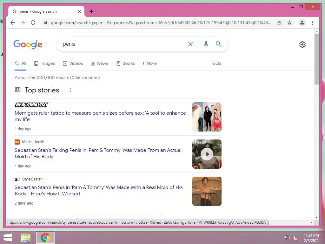Image resolution: width=325 pixels, height=244 pixels.
Task: Play the Men's Health video thumbnail
Action: (207, 154)
